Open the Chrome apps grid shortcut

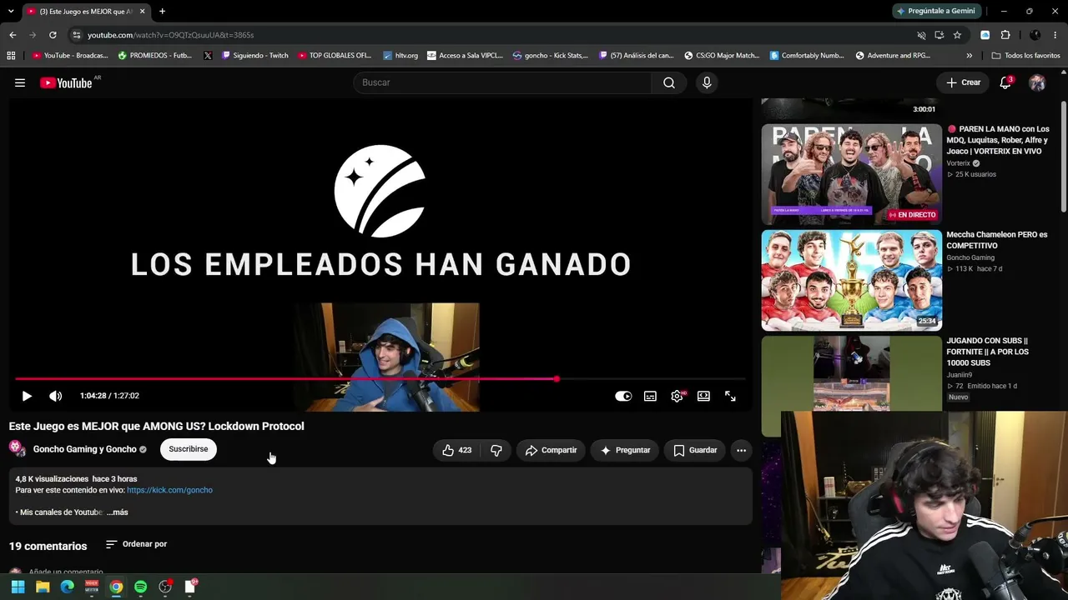click(x=11, y=55)
